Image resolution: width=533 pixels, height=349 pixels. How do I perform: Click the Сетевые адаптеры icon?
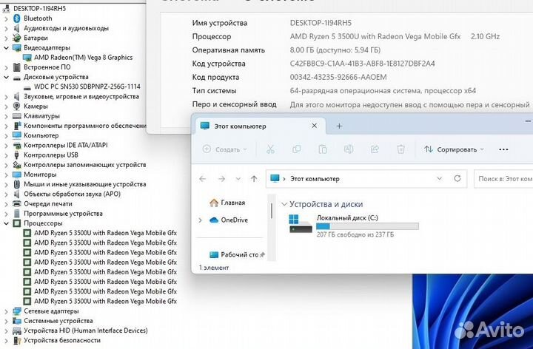pyautogui.click(x=16, y=311)
